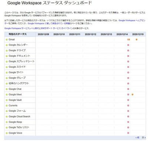Click the Google Vault service name
This screenshot has width=148, height=141.
[15, 100]
